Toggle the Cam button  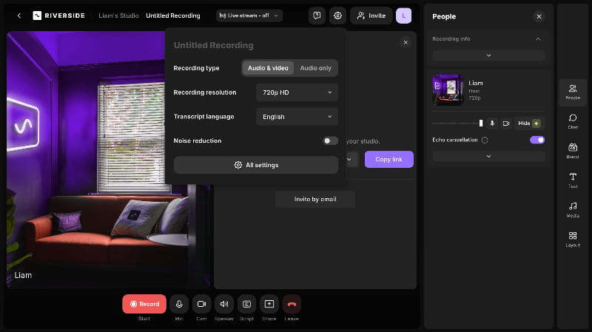pyautogui.click(x=201, y=304)
